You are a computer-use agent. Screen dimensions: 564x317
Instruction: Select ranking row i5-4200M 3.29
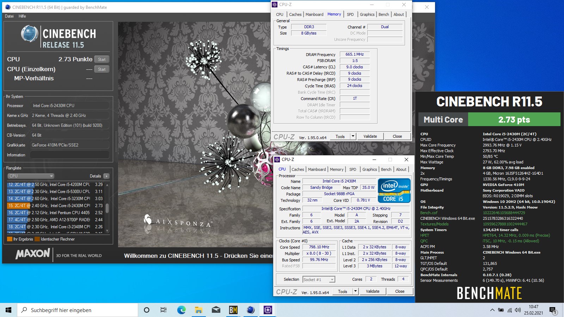[x=55, y=185]
